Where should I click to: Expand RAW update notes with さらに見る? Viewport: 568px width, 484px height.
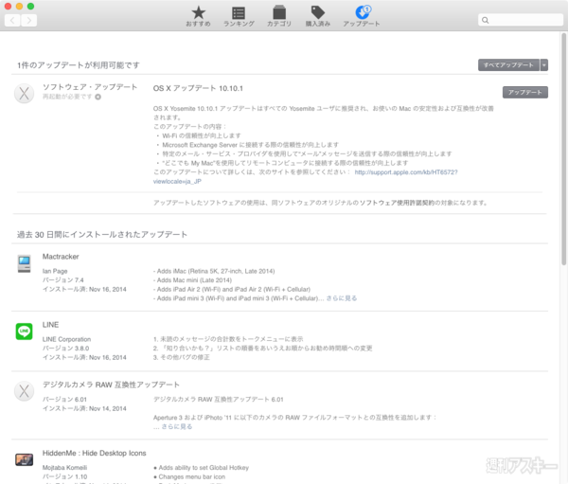pyautogui.click(x=176, y=427)
